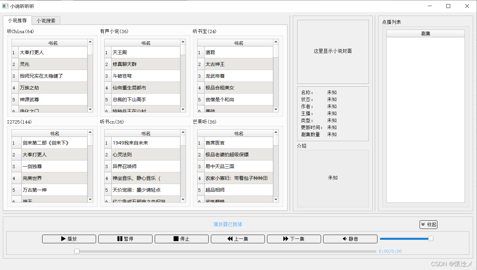This screenshot has width=477, height=270.
Task: Click the app icon in title bar
Action: click(5, 6)
